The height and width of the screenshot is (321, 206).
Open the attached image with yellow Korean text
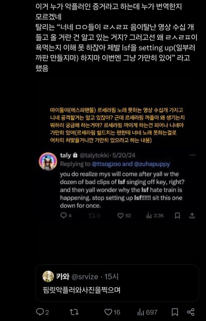pyautogui.click(x=117, y=162)
